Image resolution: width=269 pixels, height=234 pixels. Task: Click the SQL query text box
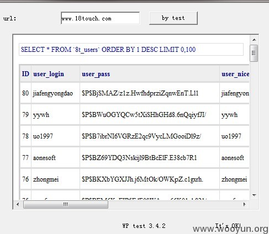(x=131, y=50)
